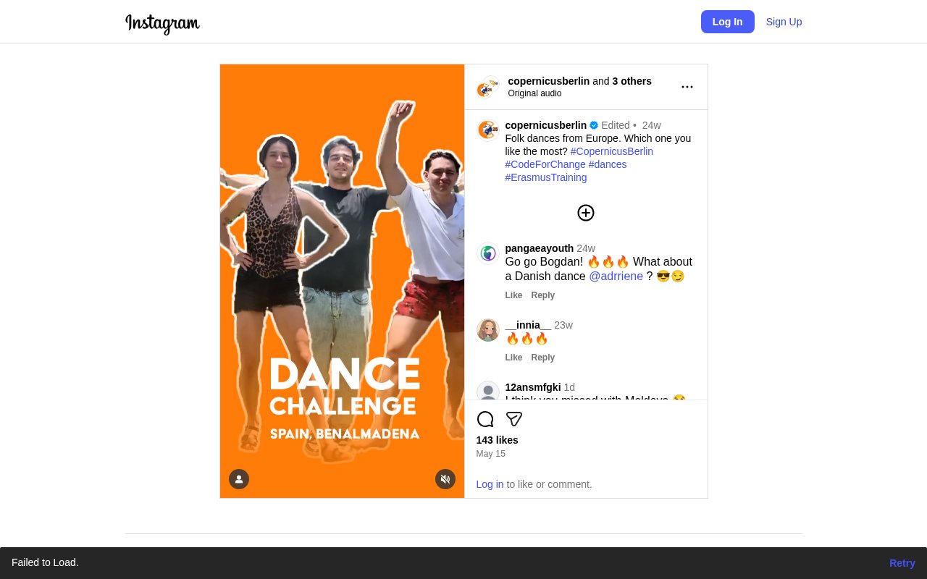Screen dimensions: 927x579
Task: Click the Instagram logo
Action: (x=162, y=23)
